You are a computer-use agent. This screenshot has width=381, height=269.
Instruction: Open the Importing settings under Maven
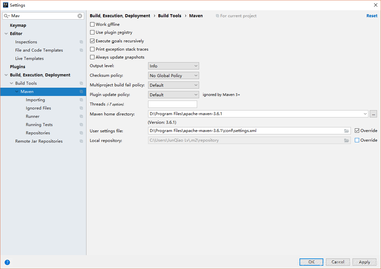coord(35,100)
